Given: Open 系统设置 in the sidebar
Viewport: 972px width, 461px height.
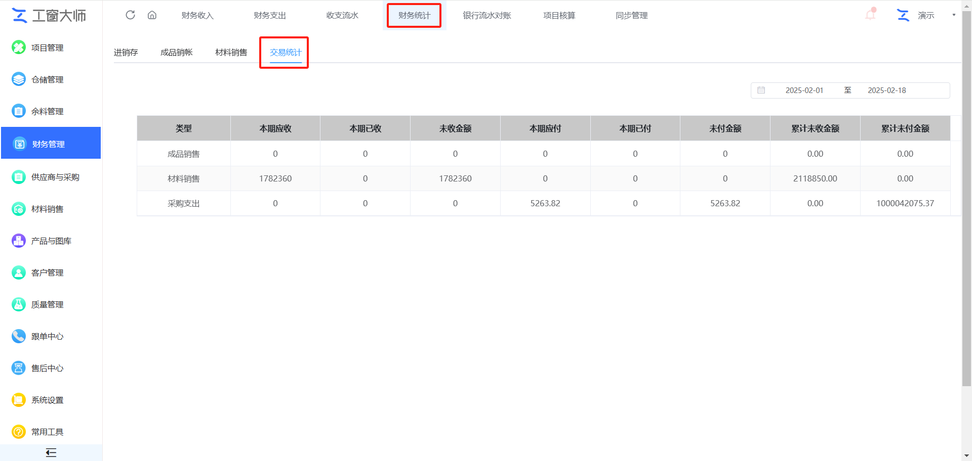Looking at the screenshot, I should point(48,400).
